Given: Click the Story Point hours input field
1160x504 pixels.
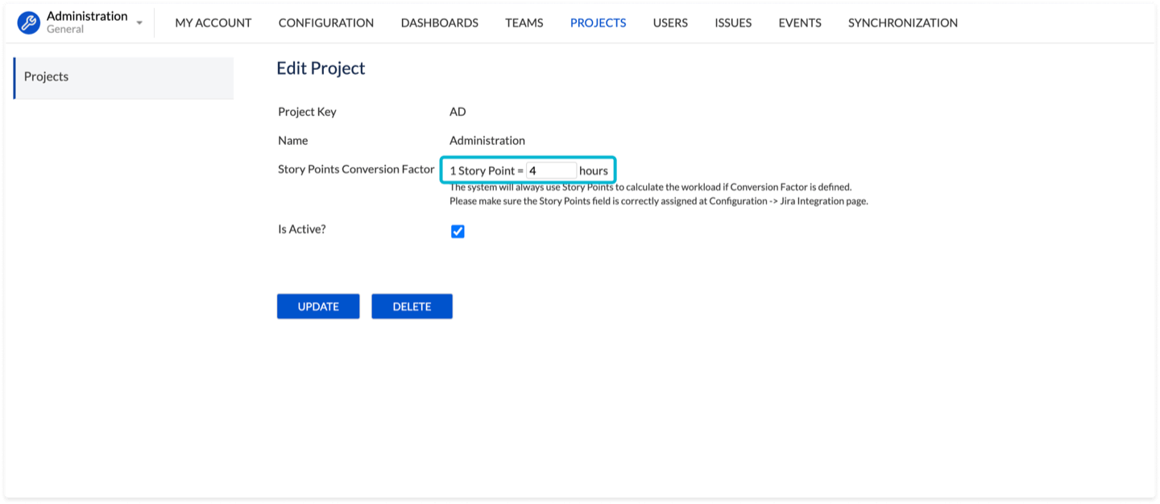Looking at the screenshot, I should [x=551, y=171].
